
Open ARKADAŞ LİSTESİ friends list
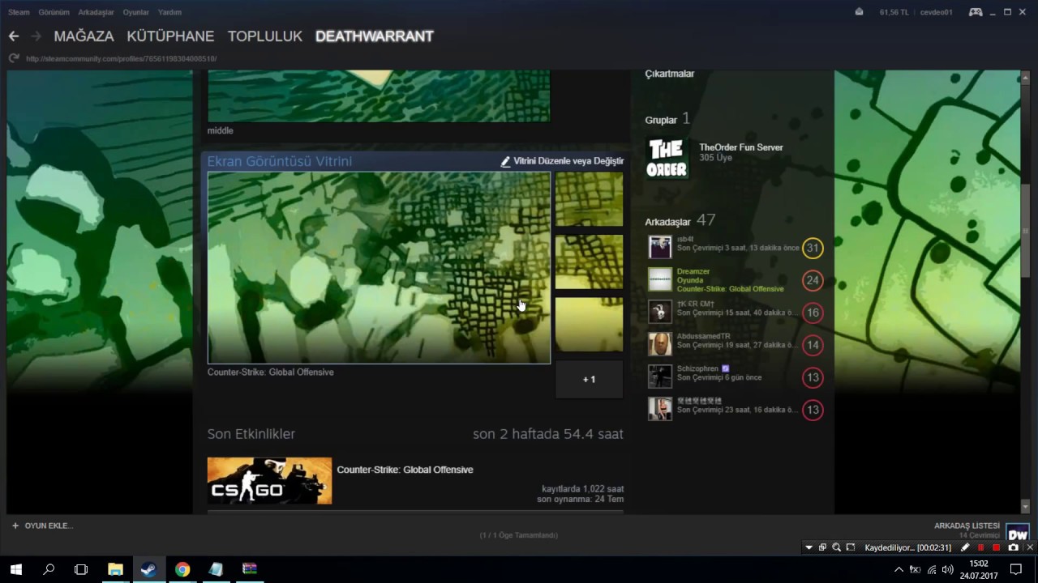point(967,526)
